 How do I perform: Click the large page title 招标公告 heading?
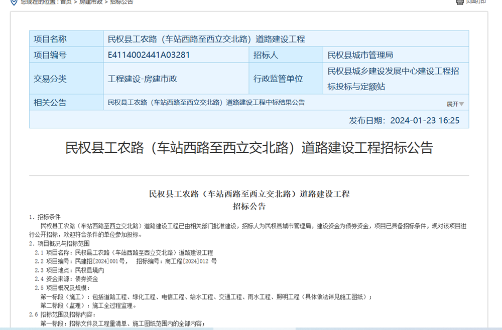click(x=249, y=148)
